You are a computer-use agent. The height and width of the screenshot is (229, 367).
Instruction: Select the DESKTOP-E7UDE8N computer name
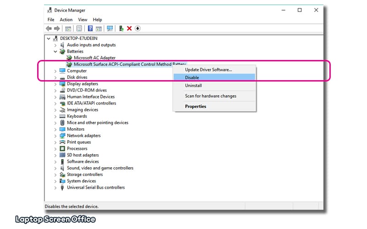[78, 38]
